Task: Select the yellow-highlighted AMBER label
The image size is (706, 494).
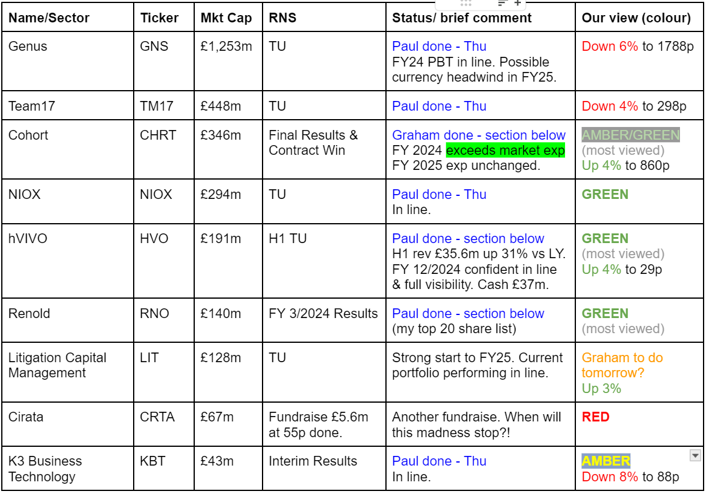Action: 606,461
